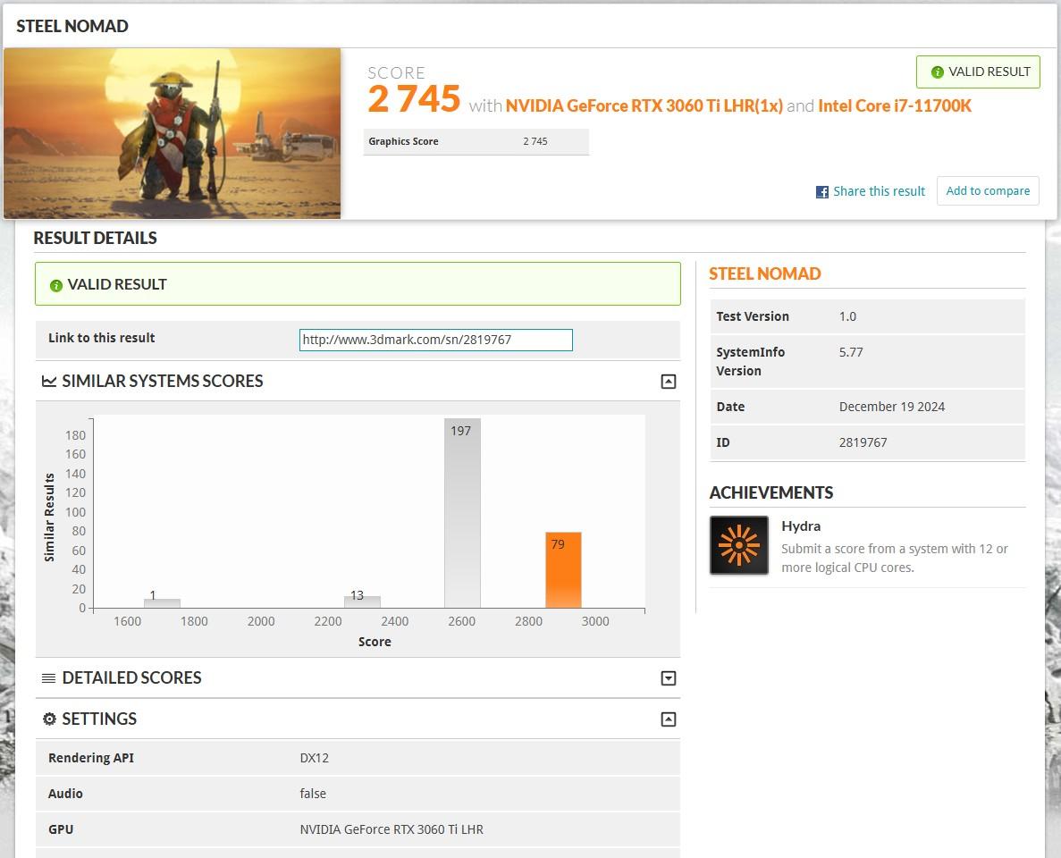This screenshot has width=1061, height=858.
Task: Click the list icon beside Detailed Scores
Action: (49, 678)
